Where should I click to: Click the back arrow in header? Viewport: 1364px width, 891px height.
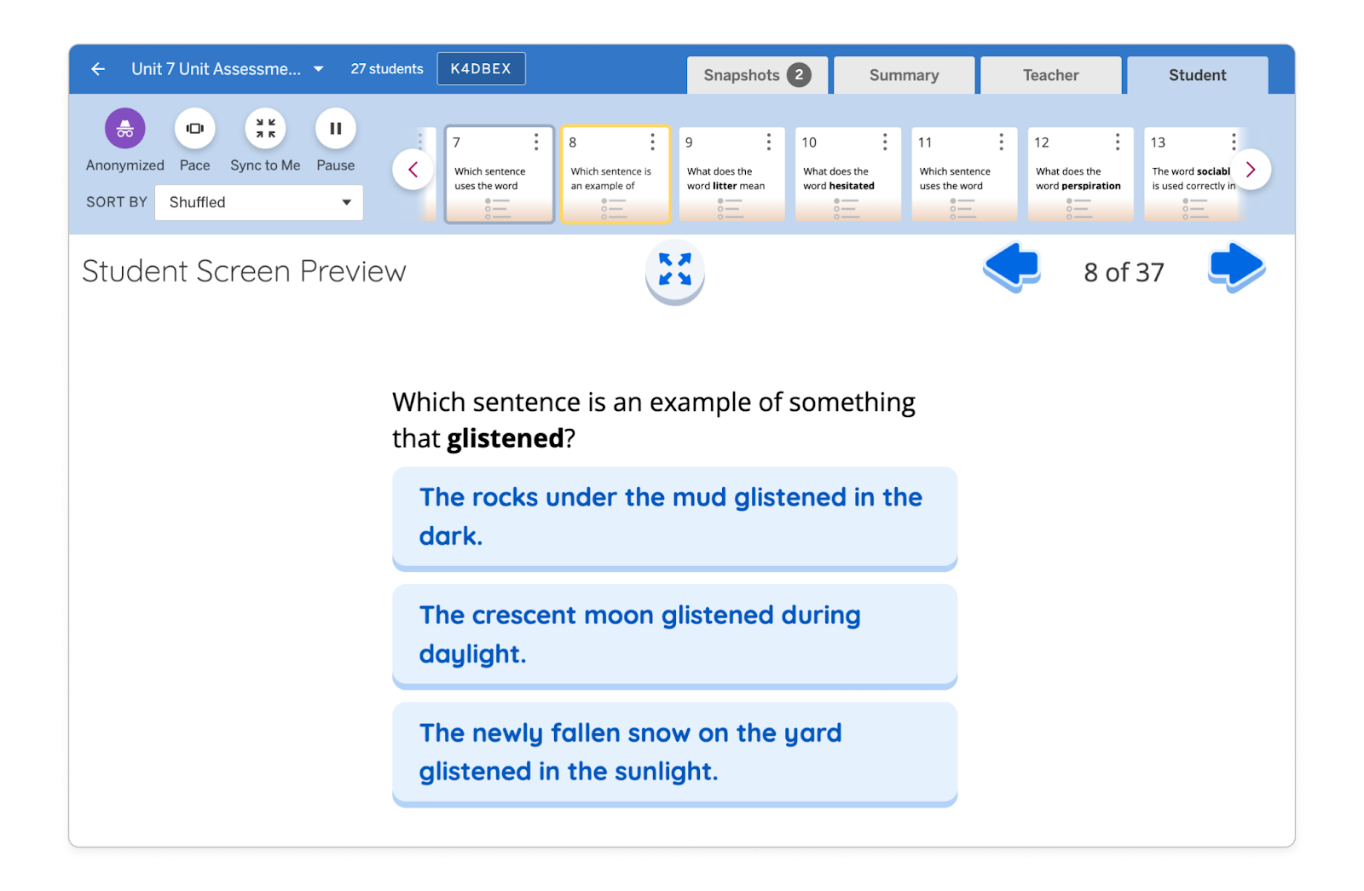98,69
